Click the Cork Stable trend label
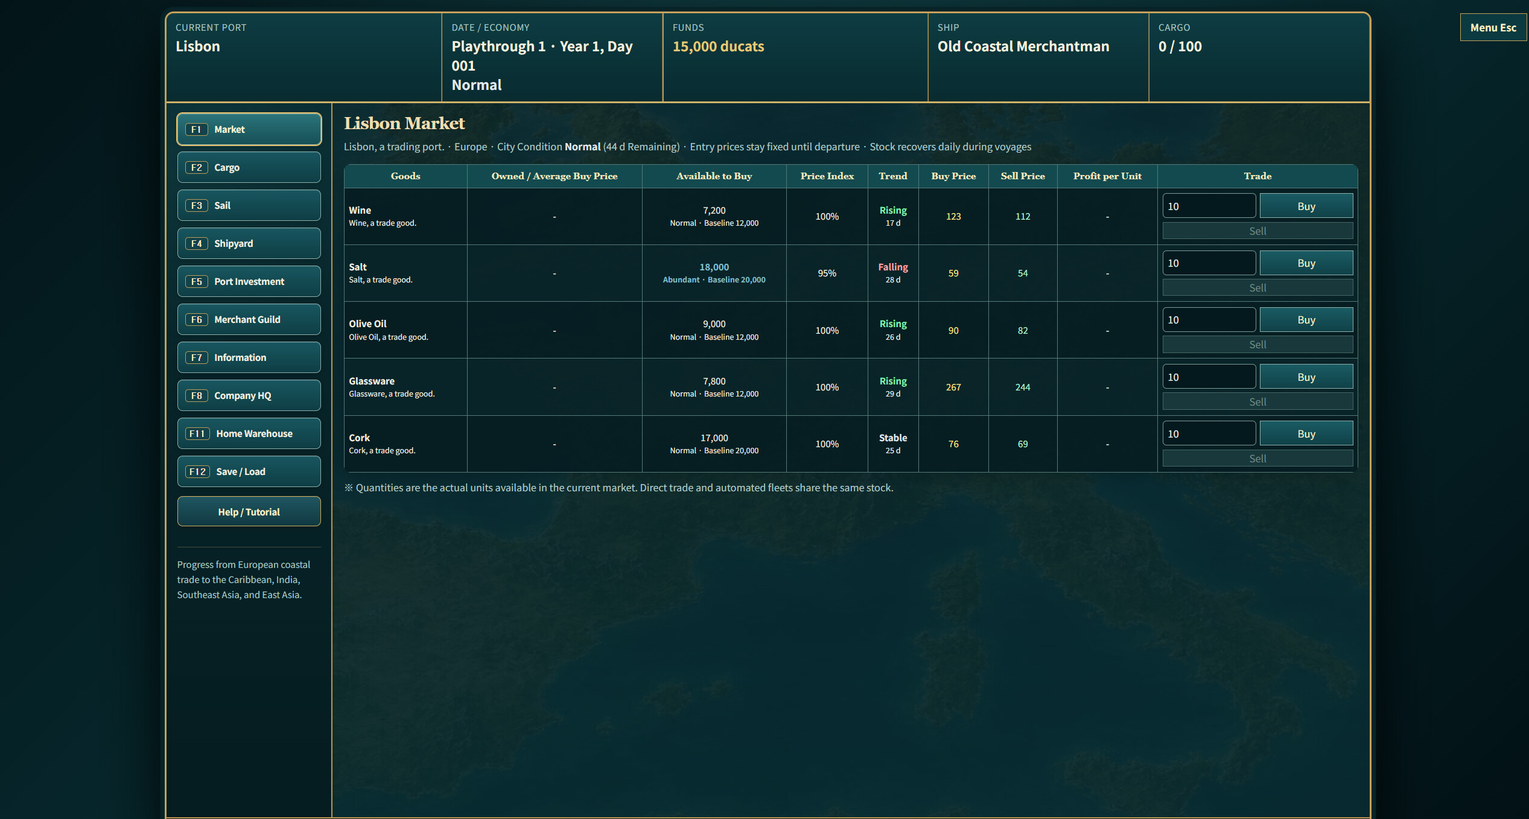Image resolution: width=1529 pixels, height=819 pixels. pyautogui.click(x=893, y=438)
